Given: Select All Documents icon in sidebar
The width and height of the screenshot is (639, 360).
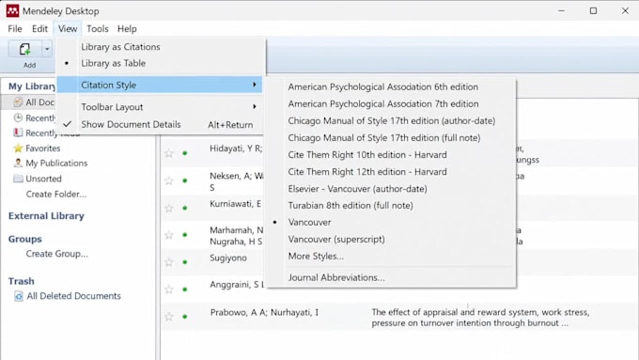Looking at the screenshot, I should pyautogui.click(x=18, y=102).
